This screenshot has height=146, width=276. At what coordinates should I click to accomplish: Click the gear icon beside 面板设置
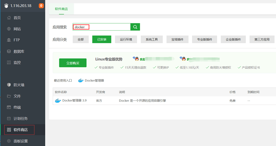pyautogui.click(x=9, y=141)
